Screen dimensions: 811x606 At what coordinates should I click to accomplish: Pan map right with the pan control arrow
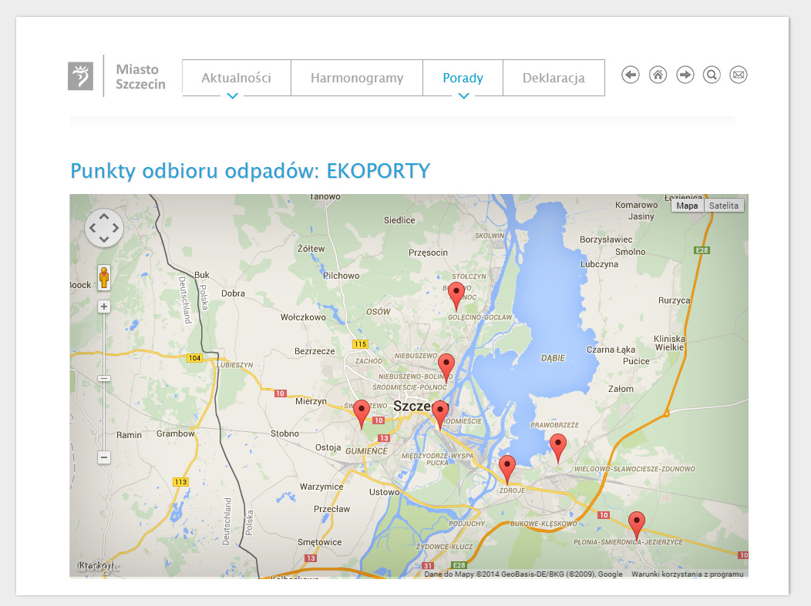[116, 228]
